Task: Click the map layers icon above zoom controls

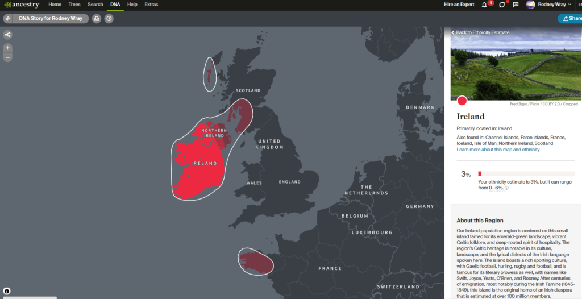Action: click(x=8, y=35)
